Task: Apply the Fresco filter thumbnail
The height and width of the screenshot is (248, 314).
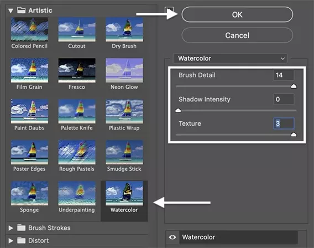Action: [77, 71]
